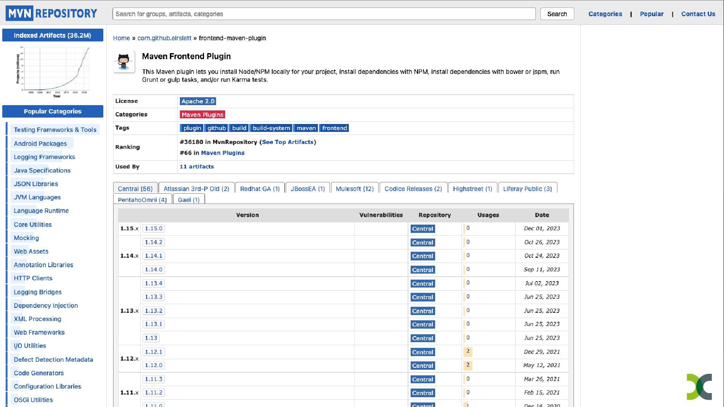
Task: Open version 1.12.1
Action: coord(153,352)
